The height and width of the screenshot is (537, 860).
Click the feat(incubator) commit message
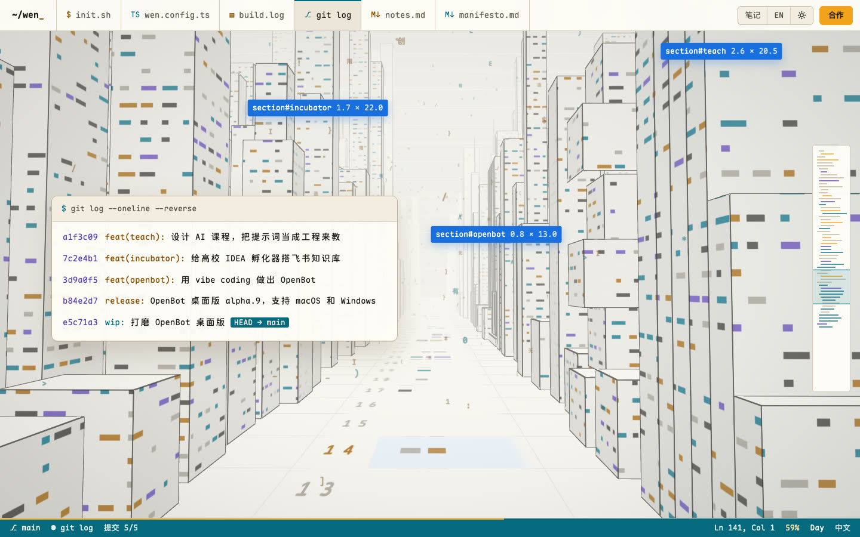point(223,258)
